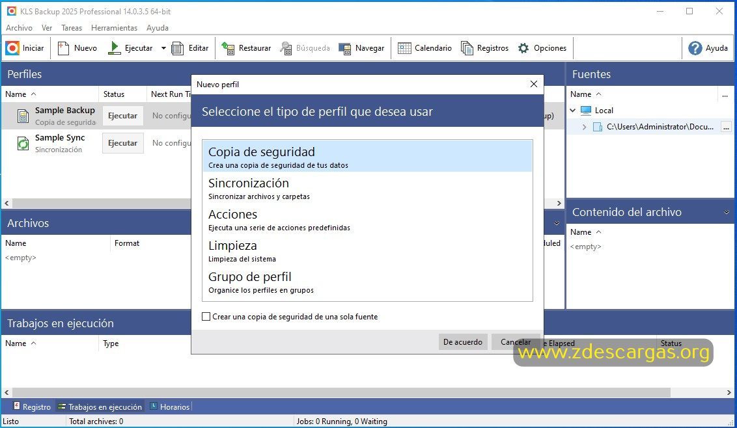
Task: Collapse the Contenido del archivo panel
Action: [726, 212]
